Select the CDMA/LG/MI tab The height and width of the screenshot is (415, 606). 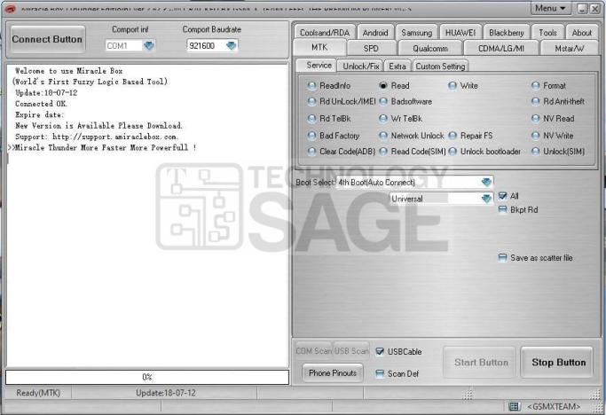[x=500, y=48]
